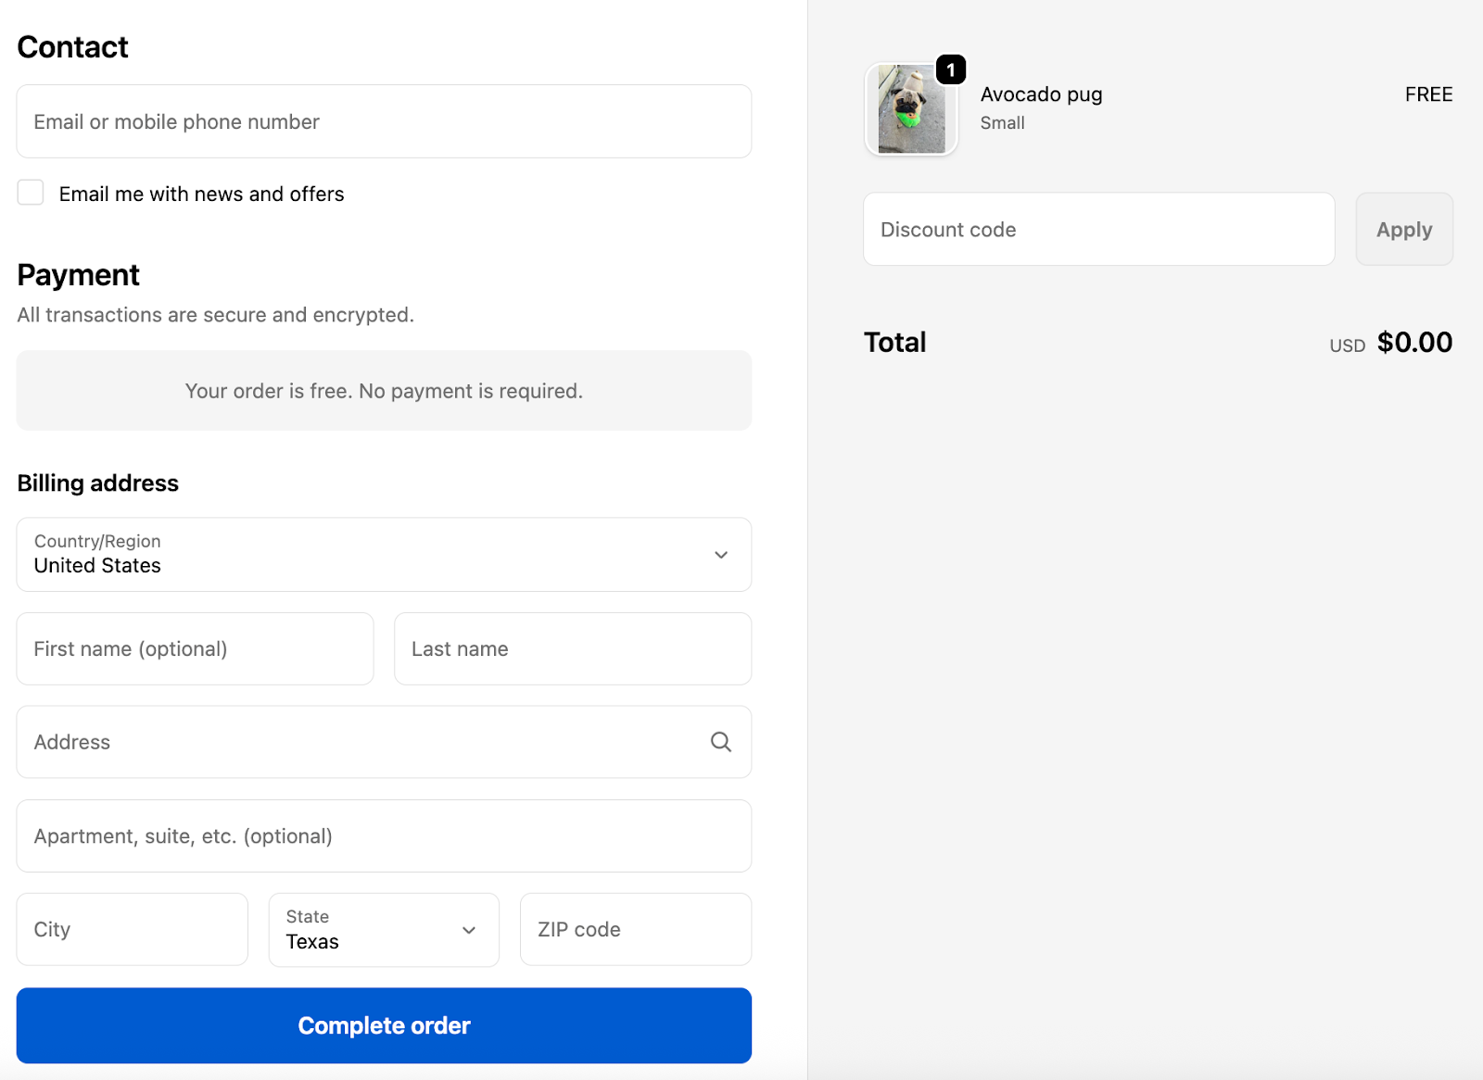Click the ZIP code field

pyautogui.click(x=635, y=929)
